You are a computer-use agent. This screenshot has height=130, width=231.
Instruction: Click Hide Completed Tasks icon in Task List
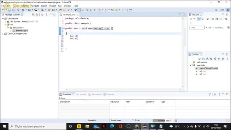click(213, 19)
